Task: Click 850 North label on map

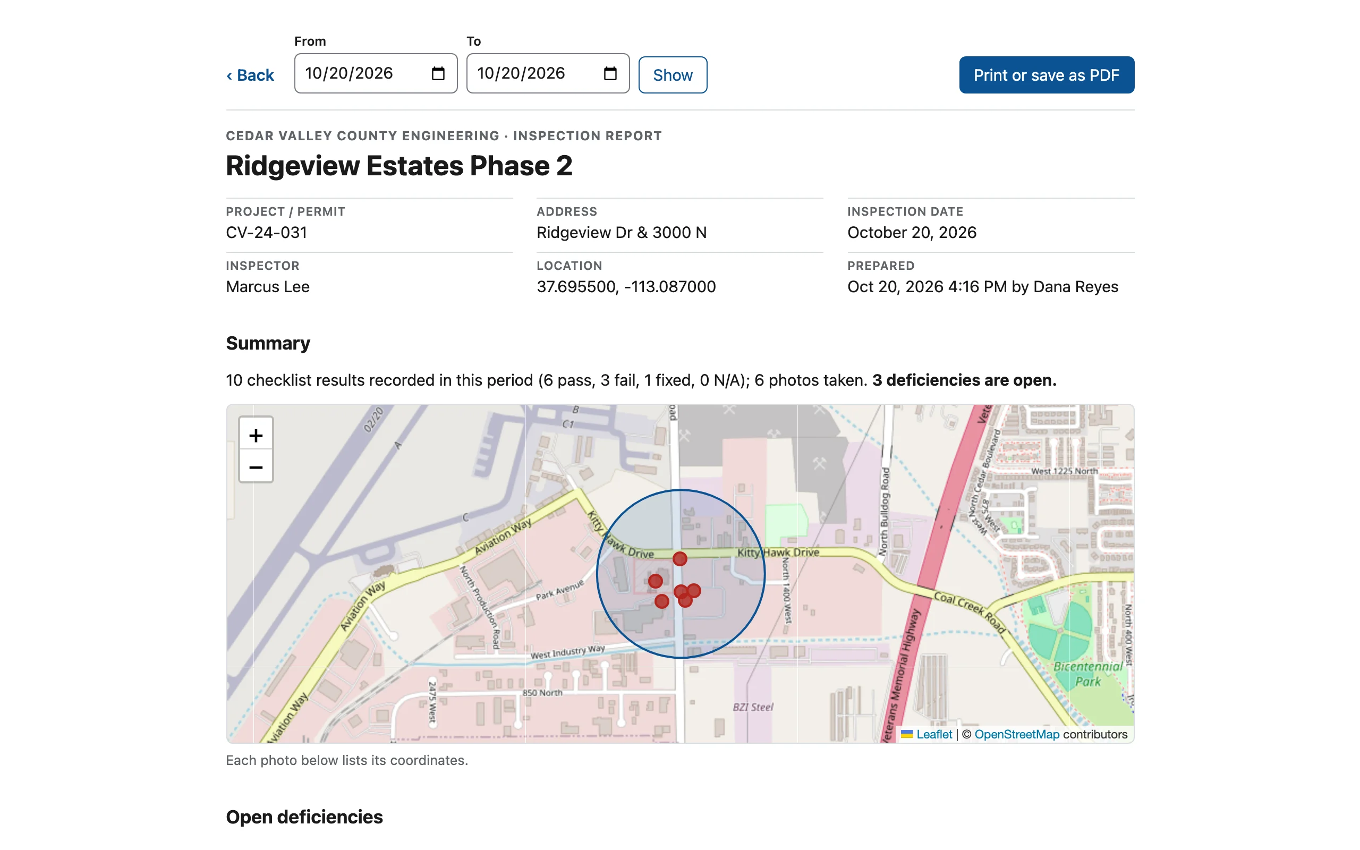Action: click(x=542, y=693)
